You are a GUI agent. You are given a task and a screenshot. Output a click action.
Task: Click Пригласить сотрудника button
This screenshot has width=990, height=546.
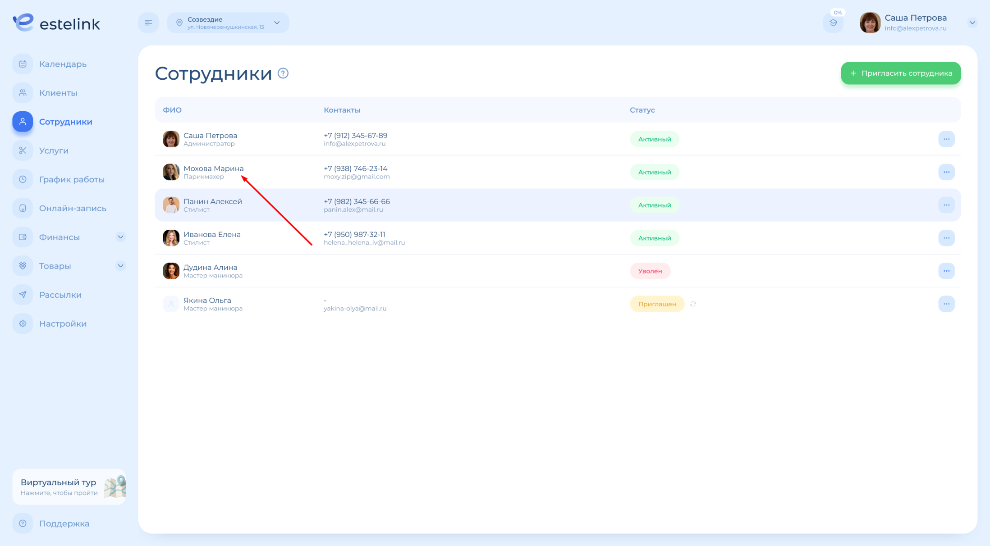(x=900, y=73)
